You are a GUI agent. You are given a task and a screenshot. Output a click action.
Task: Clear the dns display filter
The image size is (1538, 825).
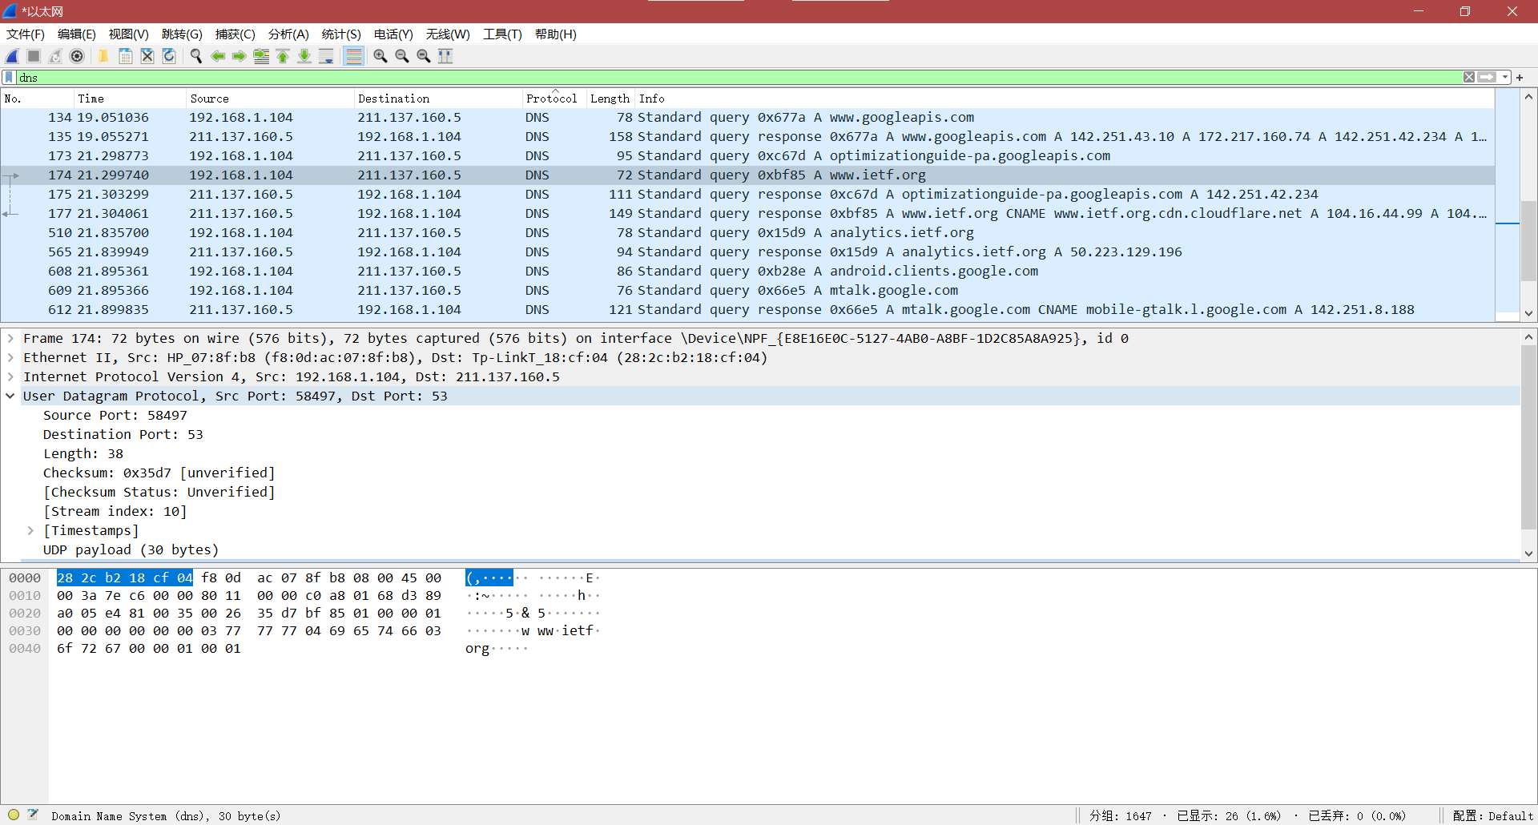[1469, 78]
